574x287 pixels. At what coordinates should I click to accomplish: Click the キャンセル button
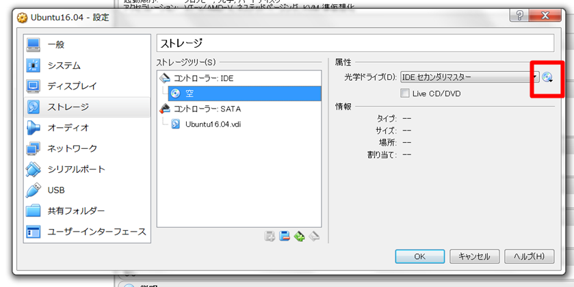tap(474, 256)
